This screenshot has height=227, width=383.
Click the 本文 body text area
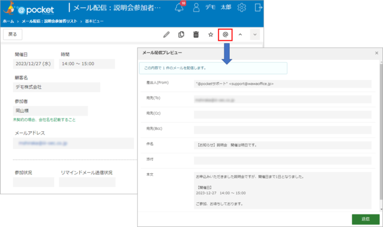pyautogui.click(x=283, y=190)
